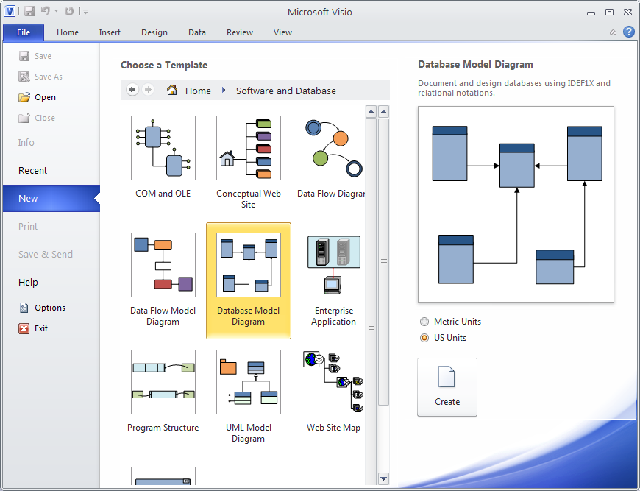Open the File tab
Screen dimensions: 640x491
coord(24,32)
